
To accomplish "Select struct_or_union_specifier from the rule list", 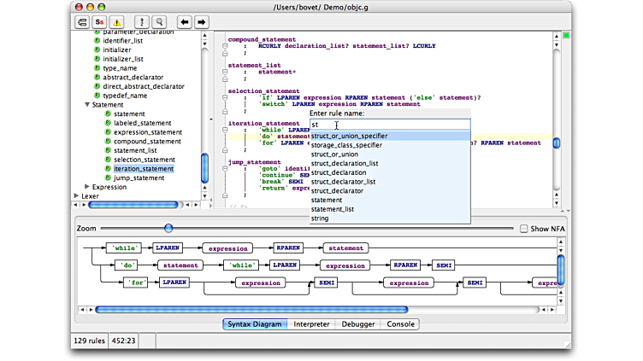I will (x=349, y=136).
